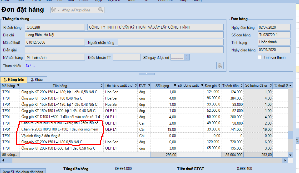This screenshot has height=173, width=299.
Task: Open dropdown arrow next to tools icon
Action: (58, 10)
